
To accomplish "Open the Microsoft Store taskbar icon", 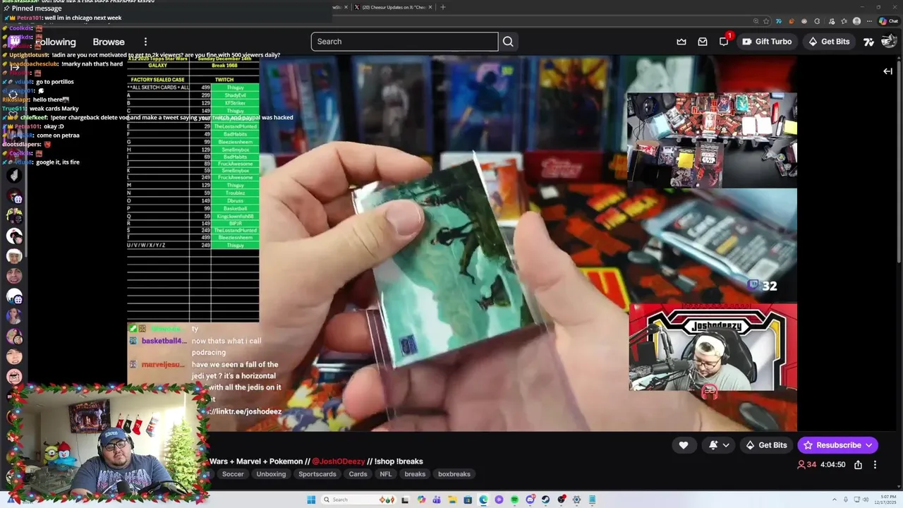I will pos(468,500).
